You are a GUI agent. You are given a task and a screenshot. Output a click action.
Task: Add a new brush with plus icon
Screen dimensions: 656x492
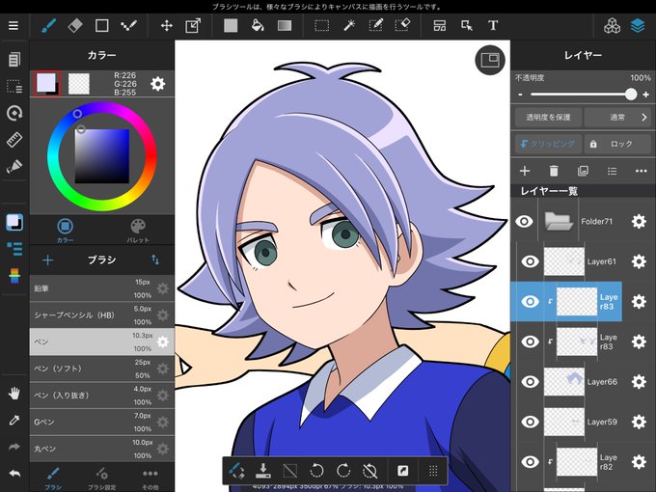47,260
